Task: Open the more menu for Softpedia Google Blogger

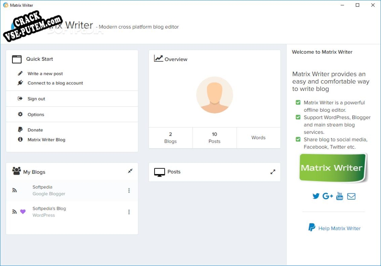Action: (x=129, y=190)
